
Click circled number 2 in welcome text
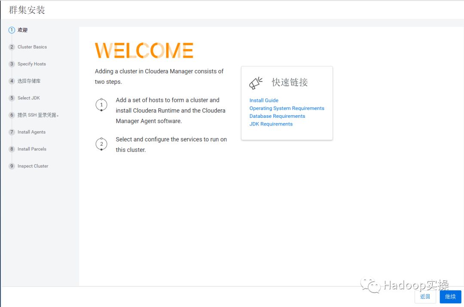pos(101,144)
